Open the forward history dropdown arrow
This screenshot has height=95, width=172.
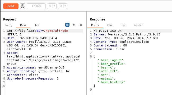[x=65, y=6]
